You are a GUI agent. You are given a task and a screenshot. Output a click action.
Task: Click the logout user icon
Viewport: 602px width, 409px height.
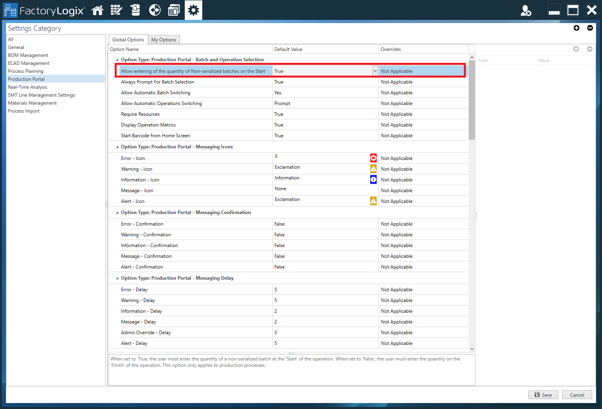(x=526, y=11)
